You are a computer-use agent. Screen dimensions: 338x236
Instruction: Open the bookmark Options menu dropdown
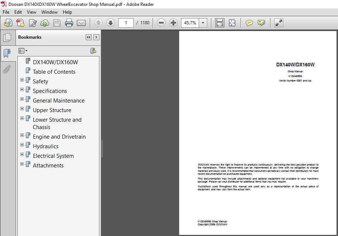(x=23, y=51)
